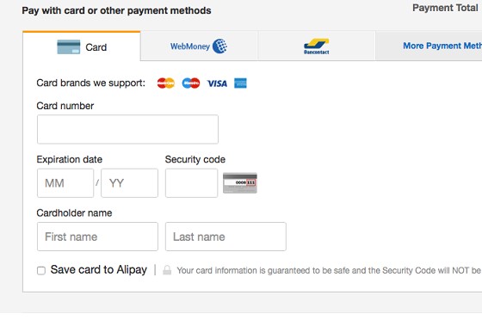Click the red-yellow MasterCard brand icon

[x=166, y=83]
